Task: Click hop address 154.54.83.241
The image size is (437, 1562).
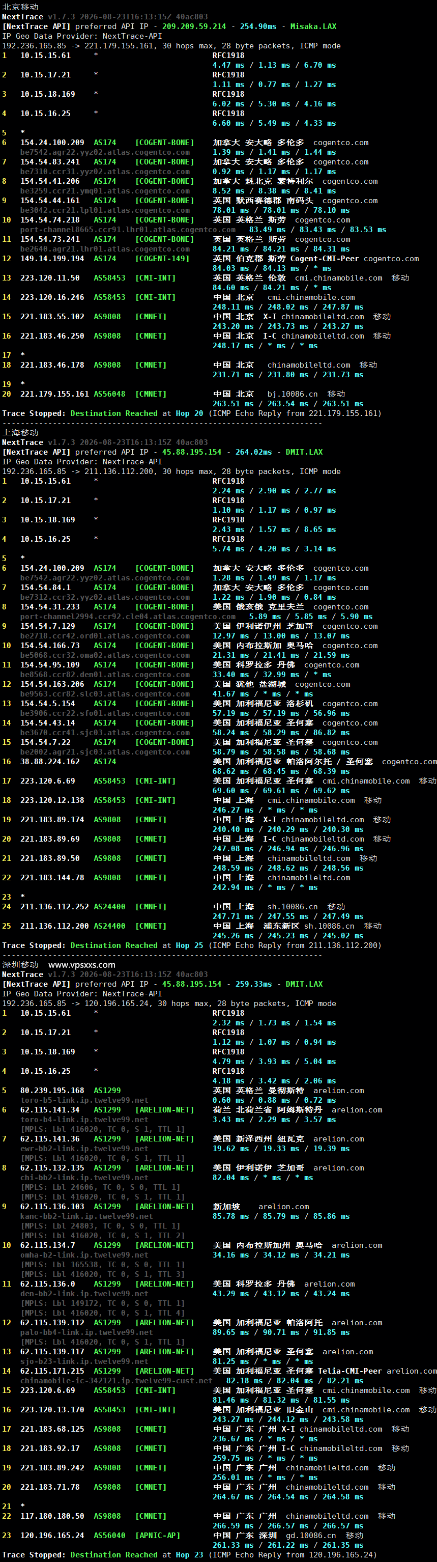Action: click(50, 162)
